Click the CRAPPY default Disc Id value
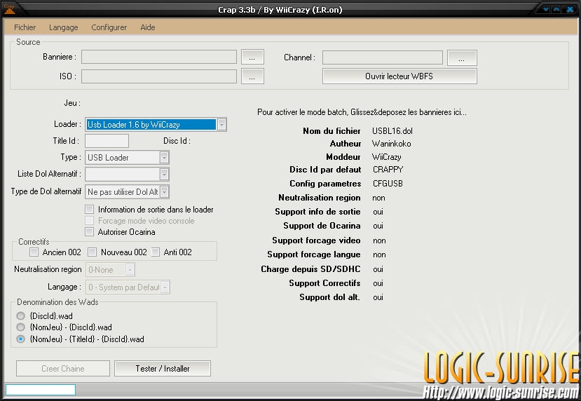The height and width of the screenshot is (401, 581). 388,170
